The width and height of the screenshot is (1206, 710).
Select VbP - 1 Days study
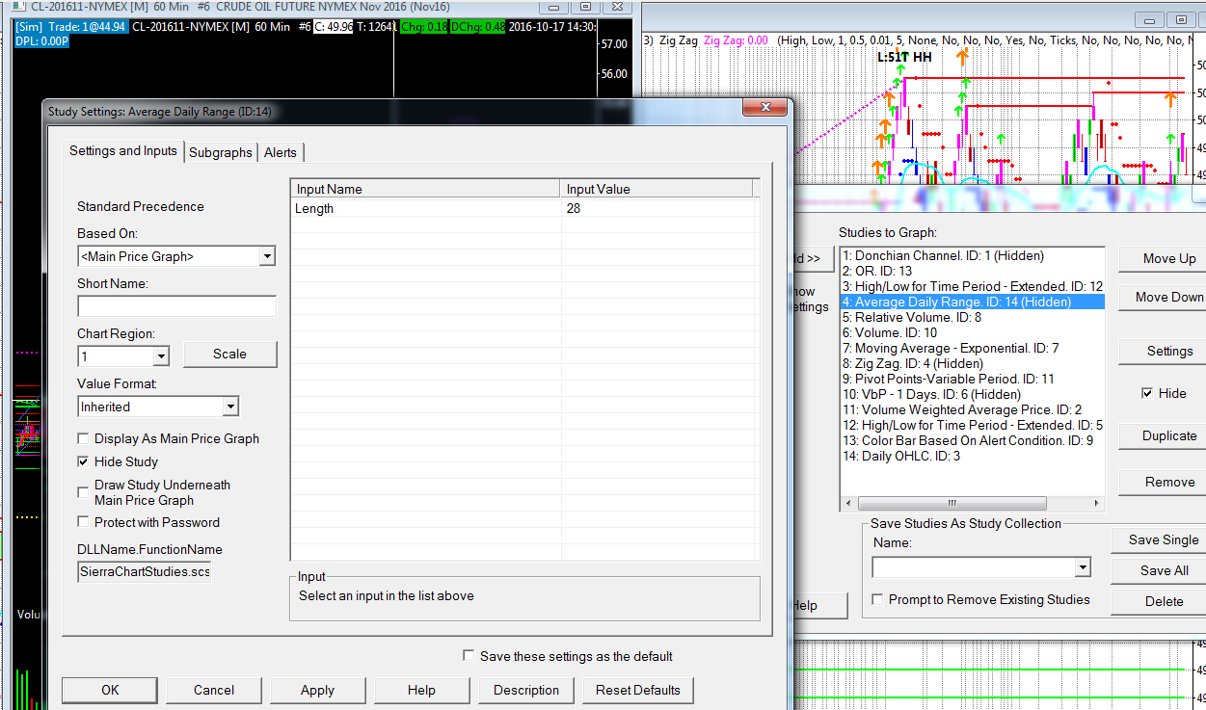pyautogui.click(x=972, y=394)
